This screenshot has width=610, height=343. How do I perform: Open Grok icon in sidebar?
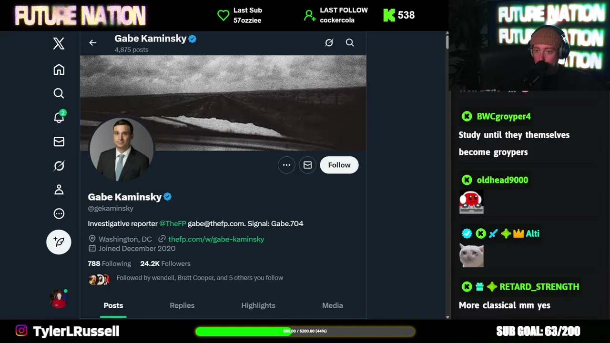tap(59, 166)
